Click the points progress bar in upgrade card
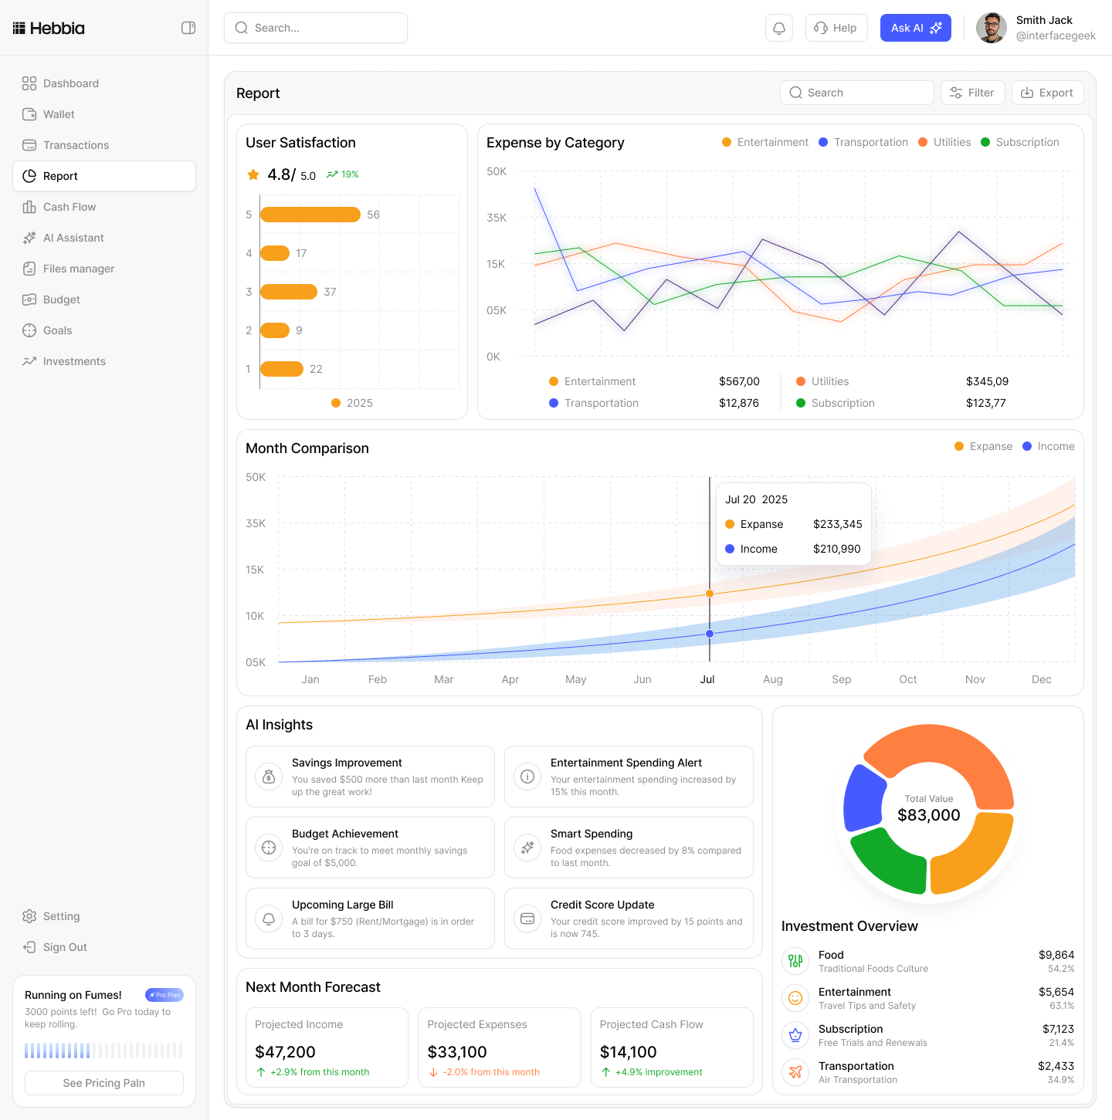 (x=104, y=1051)
